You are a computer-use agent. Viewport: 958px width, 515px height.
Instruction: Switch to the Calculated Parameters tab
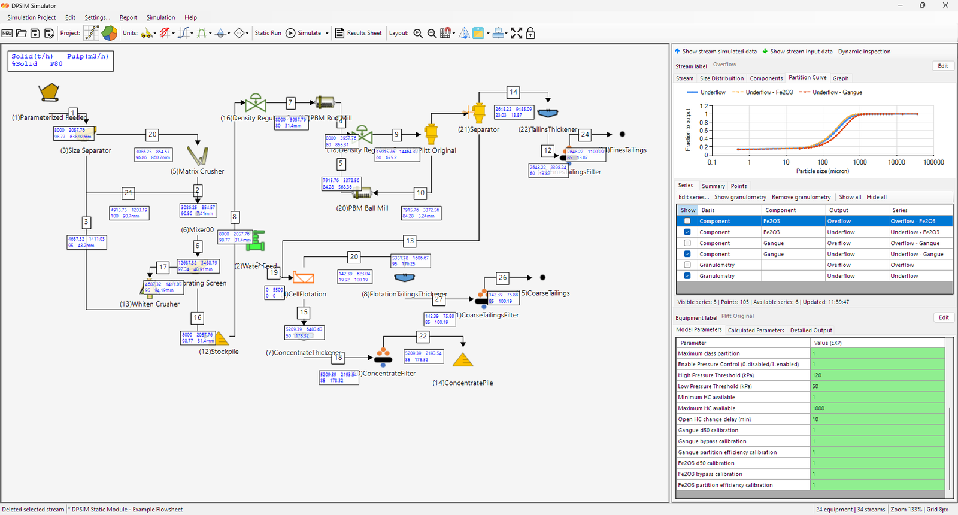point(756,331)
